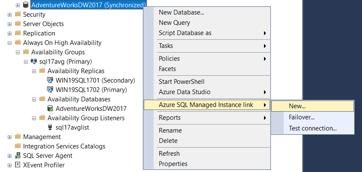
Task: Expand the XEvent Profiler node
Action: tap(9, 165)
